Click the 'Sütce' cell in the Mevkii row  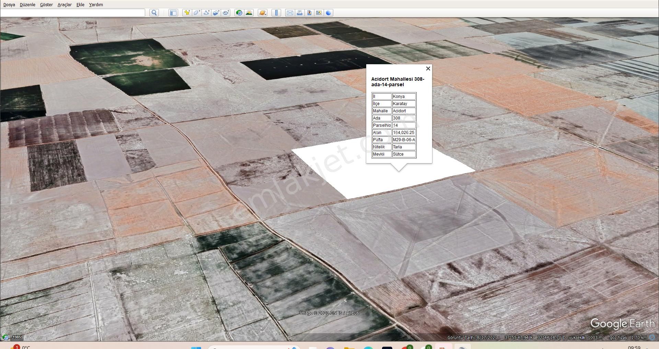tap(404, 154)
